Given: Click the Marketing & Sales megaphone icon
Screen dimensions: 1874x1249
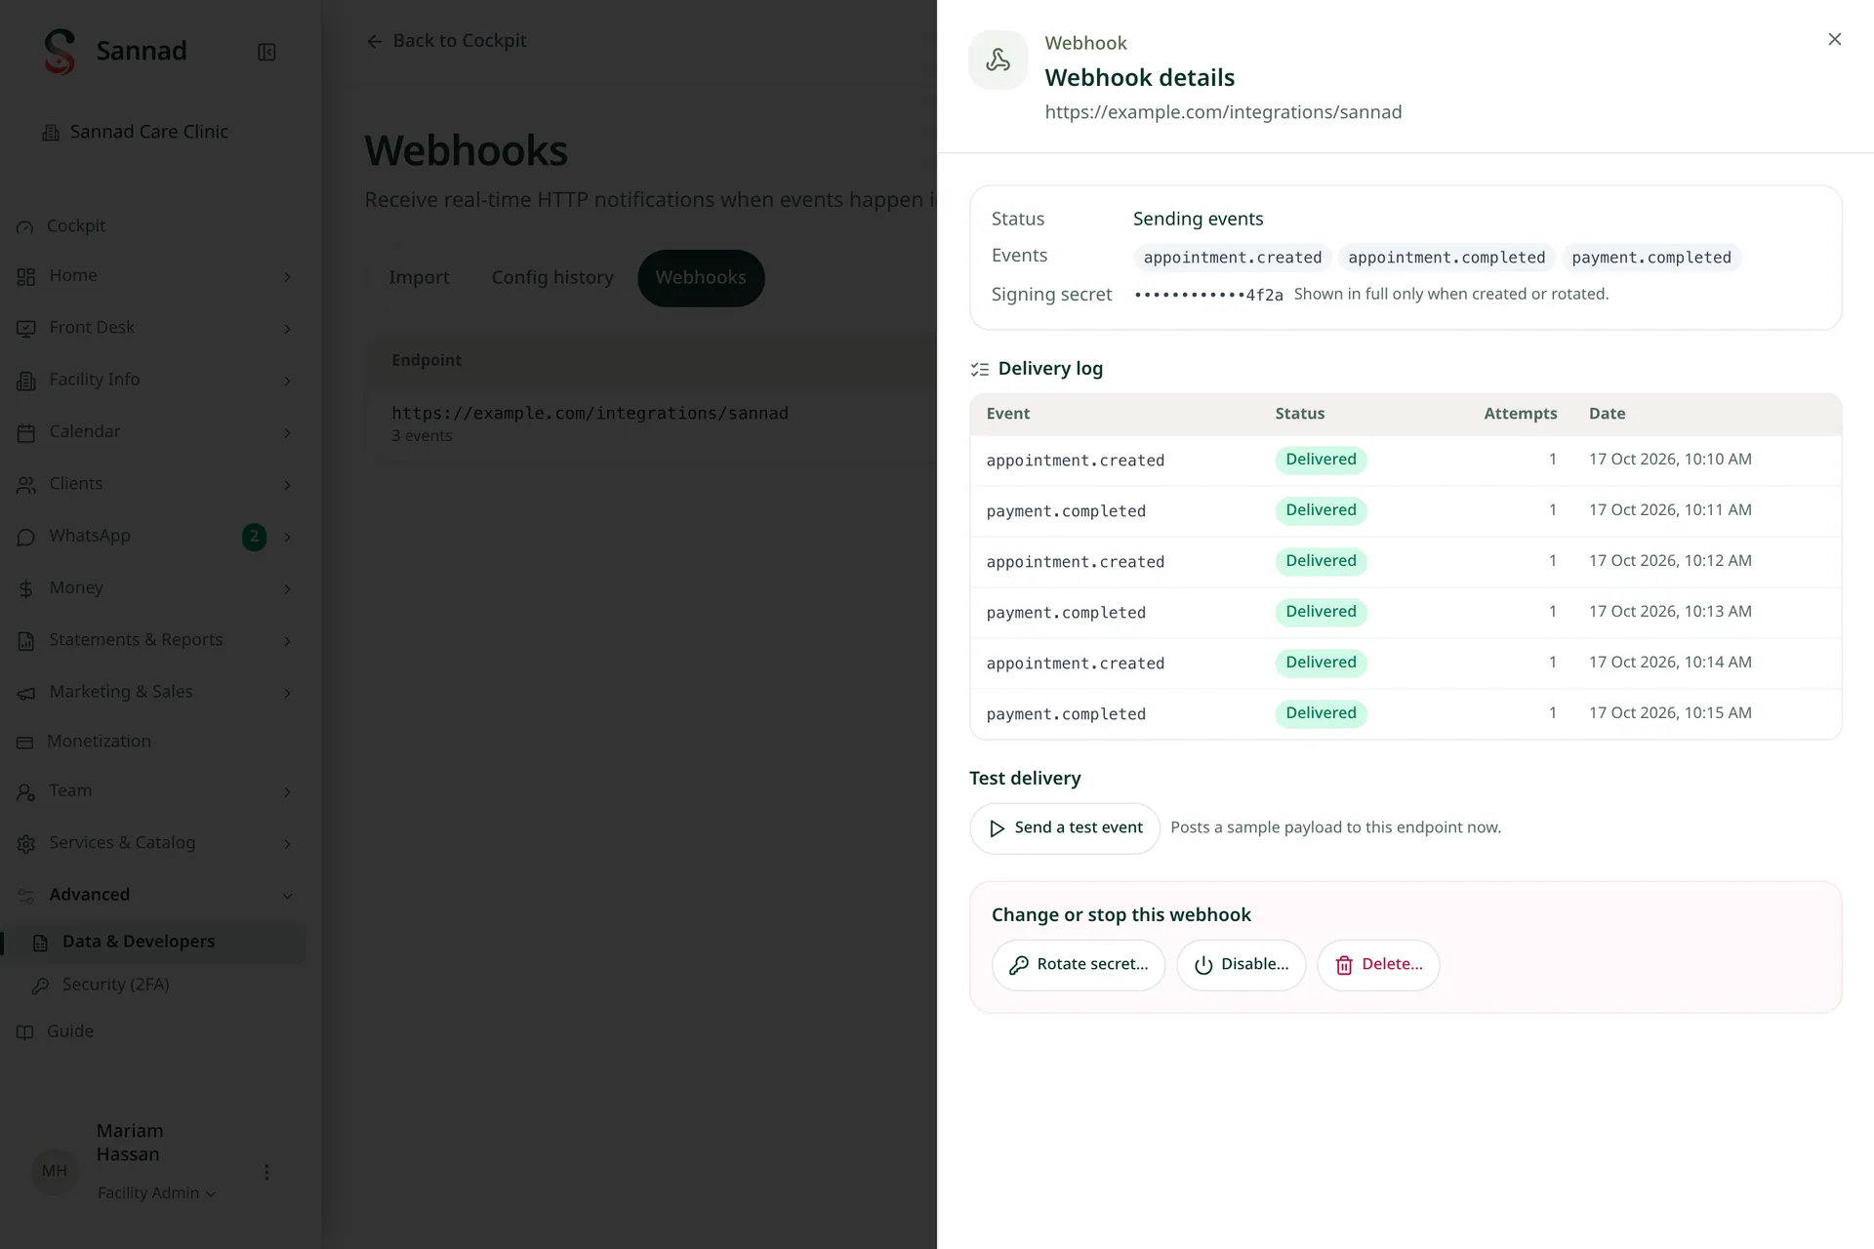Looking at the screenshot, I should point(26,693).
